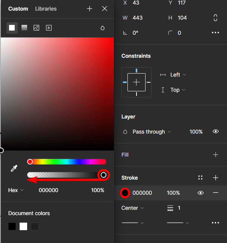The height and width of the screenshot is (243, 227).
Task: Select the gradient fill type icon
Action: click(24, 28)
